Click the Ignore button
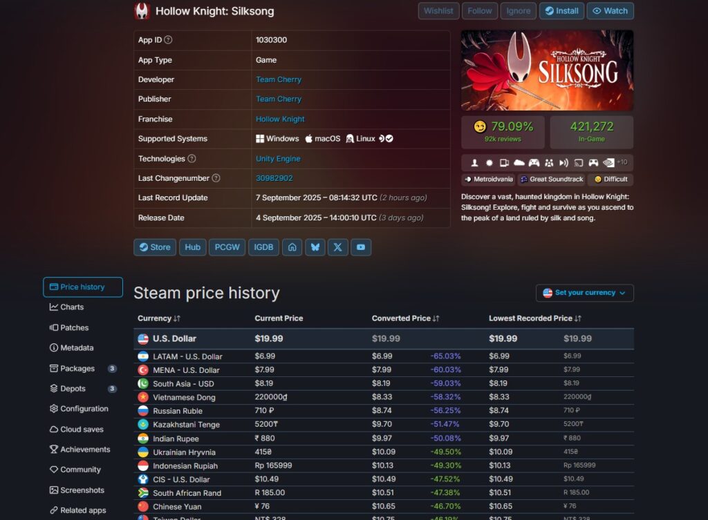The image size is (708, 520). click(x=519, y=11)
